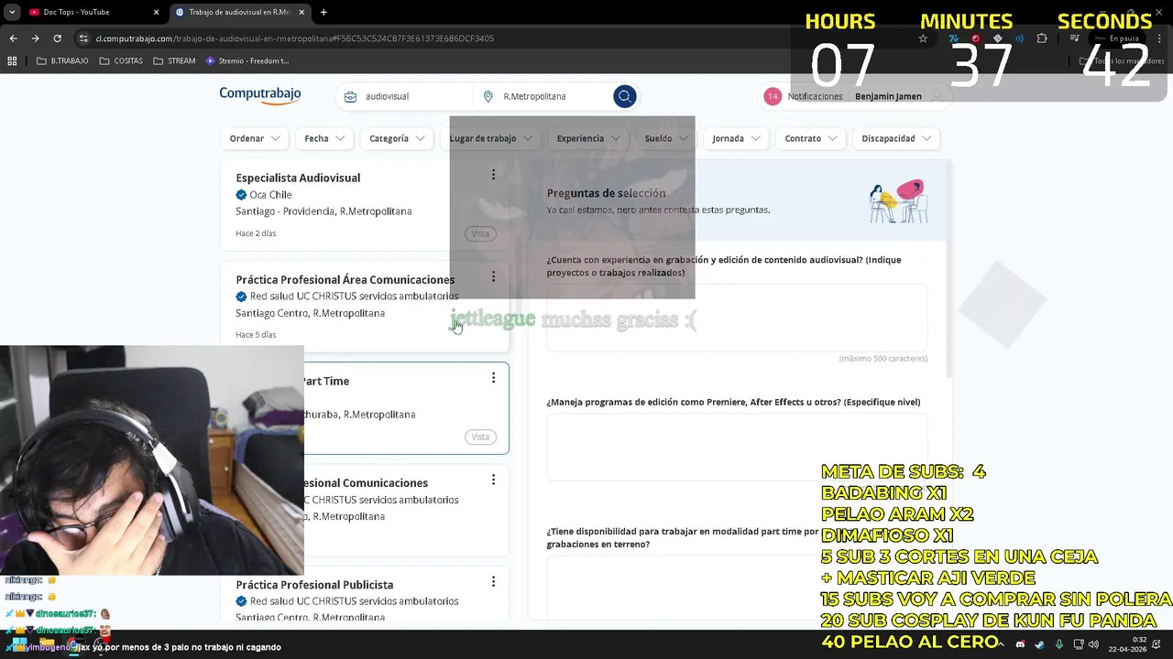Viewport: 1173px width, 659px height.
Task: Open the Extensions puzzle icon
Action: click(1042, 38)
